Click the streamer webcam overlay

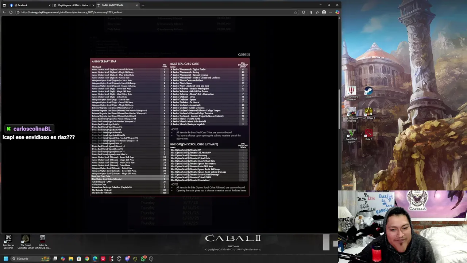402,226
